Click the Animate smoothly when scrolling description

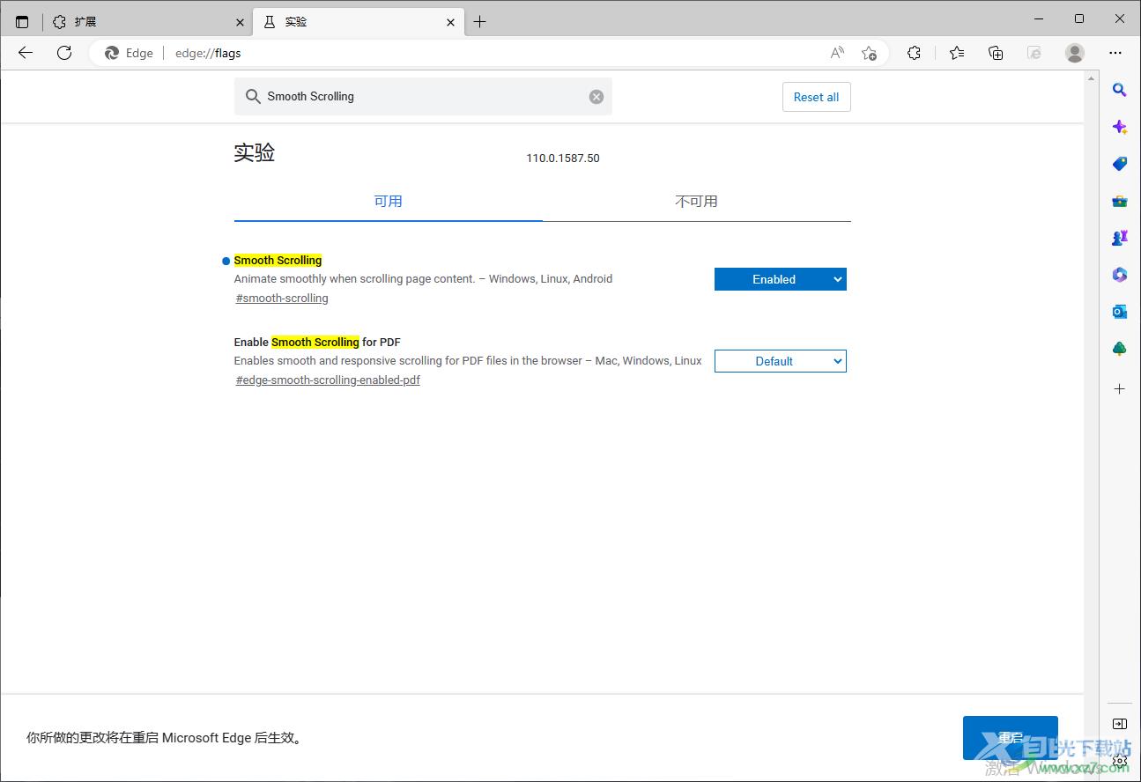423,279
